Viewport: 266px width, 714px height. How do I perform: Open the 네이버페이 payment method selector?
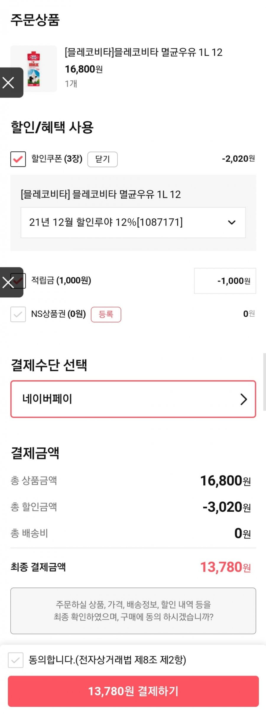click(x=133, y=399)
